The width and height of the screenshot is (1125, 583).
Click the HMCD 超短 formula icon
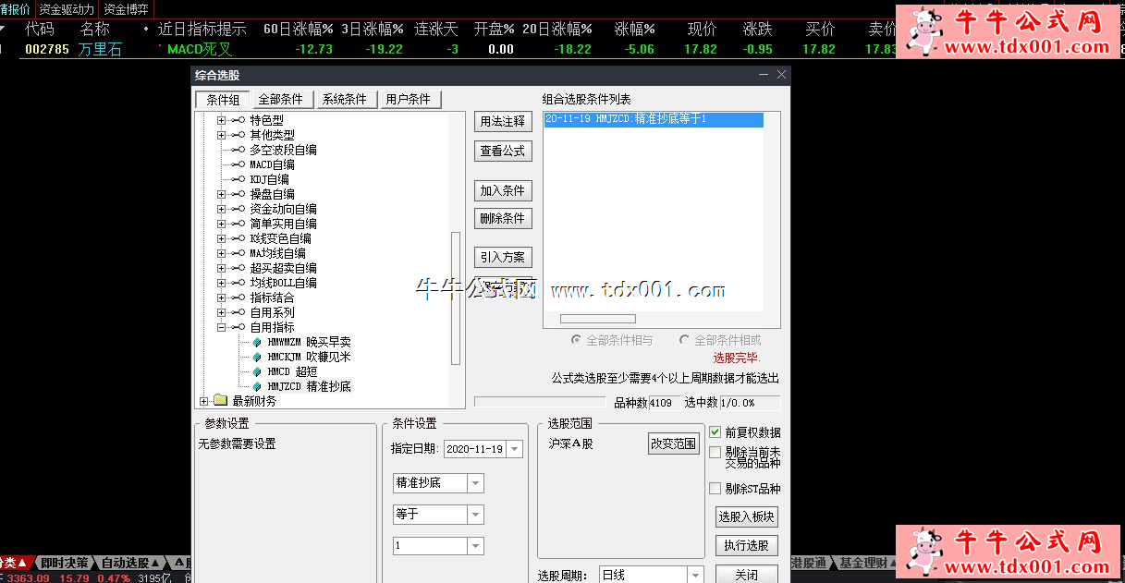(257, 371)
